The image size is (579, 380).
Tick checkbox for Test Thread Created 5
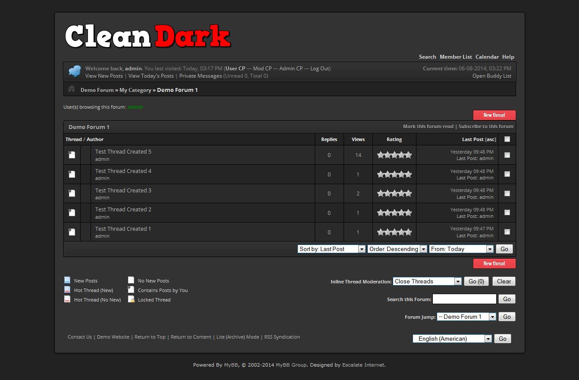tap(507, 155)
